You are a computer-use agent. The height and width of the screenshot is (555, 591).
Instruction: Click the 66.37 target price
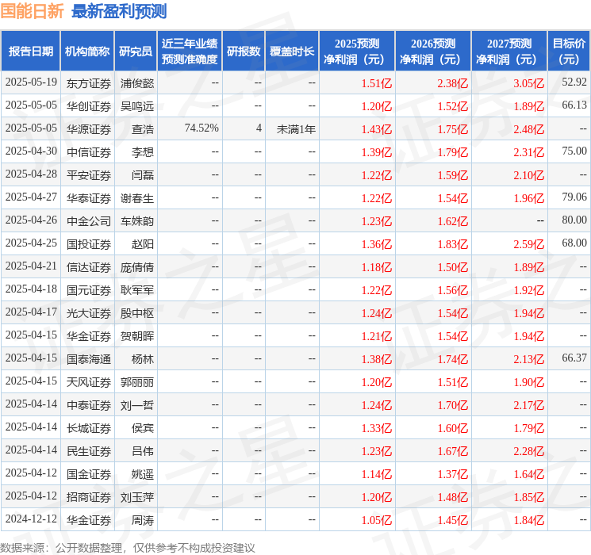tap(574, 358)
